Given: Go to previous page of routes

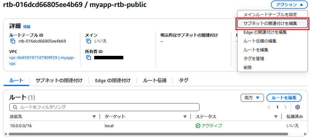Looking at the screenshot, I should pos(269,107).
